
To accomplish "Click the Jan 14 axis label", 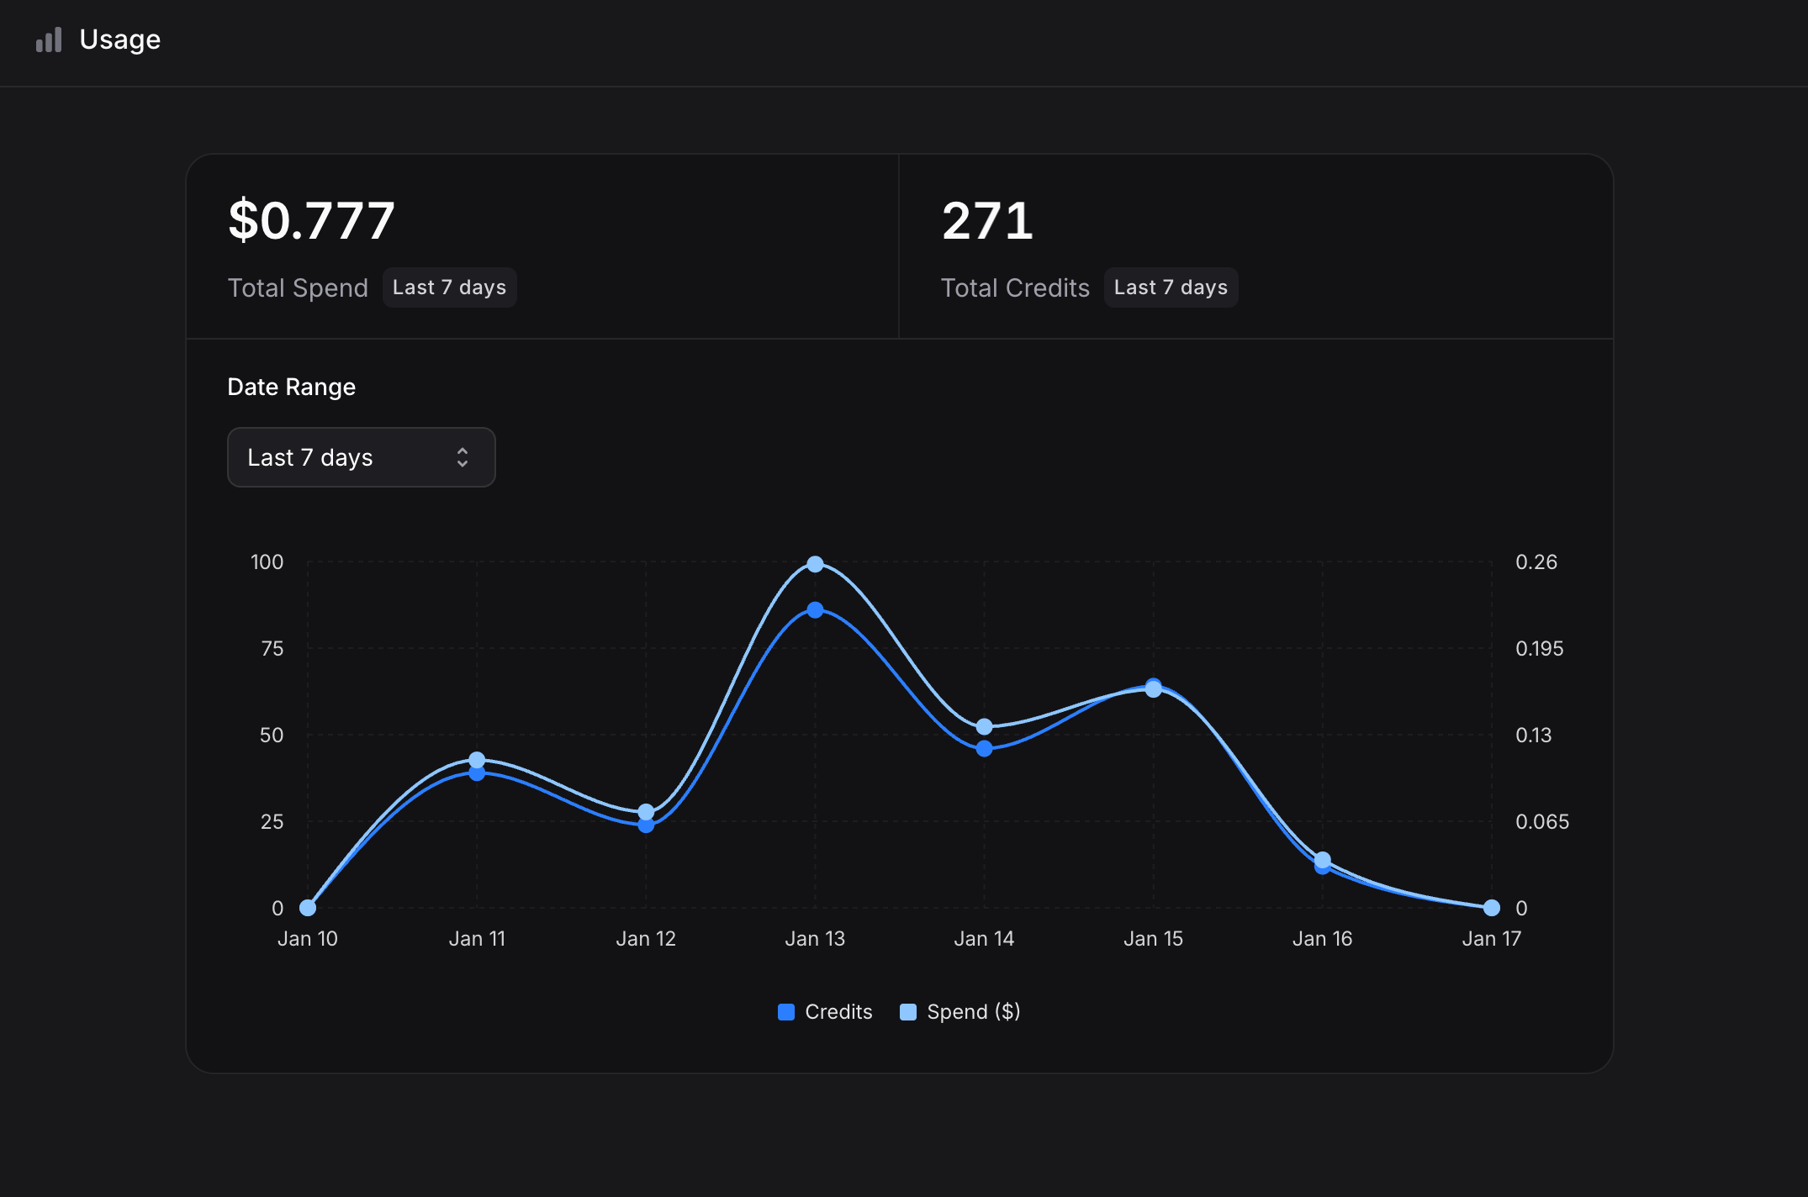I will [985, 938].
